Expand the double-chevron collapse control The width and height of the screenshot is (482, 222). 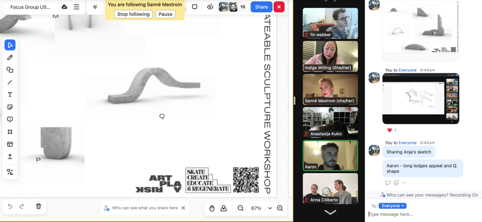click(x=95, y=7)
